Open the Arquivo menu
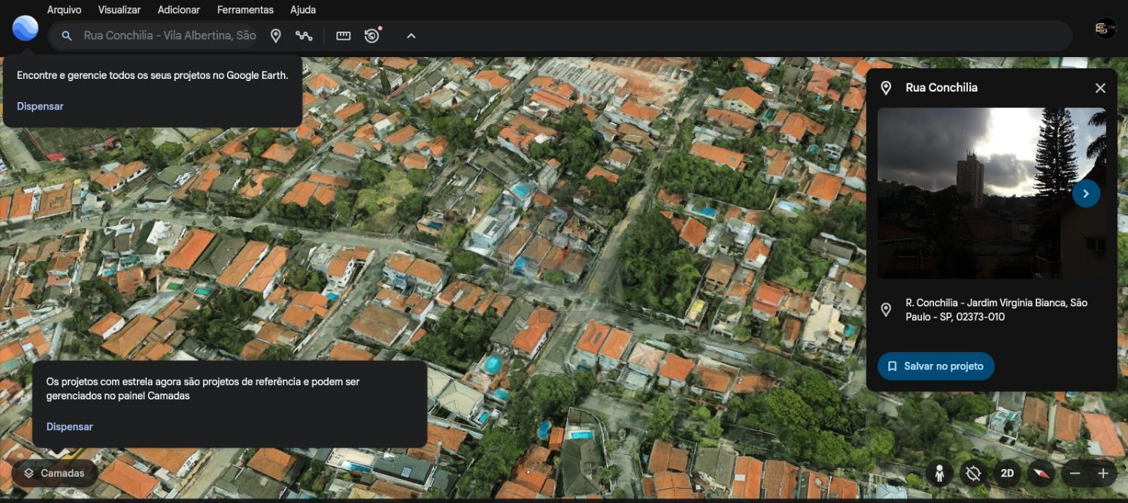 64,10
